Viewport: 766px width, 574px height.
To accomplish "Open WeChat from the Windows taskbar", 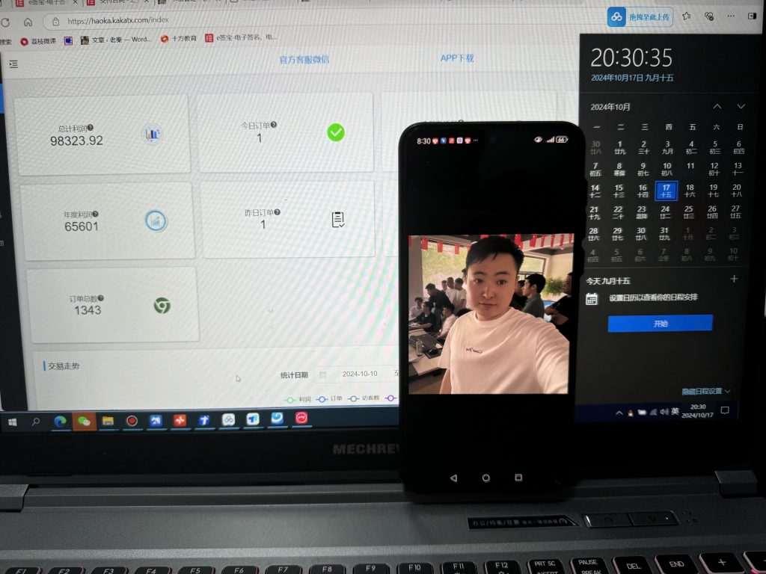I will pyautogui.click(x=82, y=421).
